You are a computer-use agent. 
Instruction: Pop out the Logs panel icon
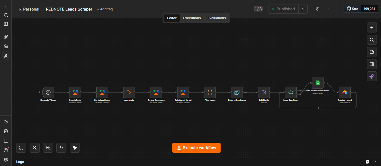367,162
